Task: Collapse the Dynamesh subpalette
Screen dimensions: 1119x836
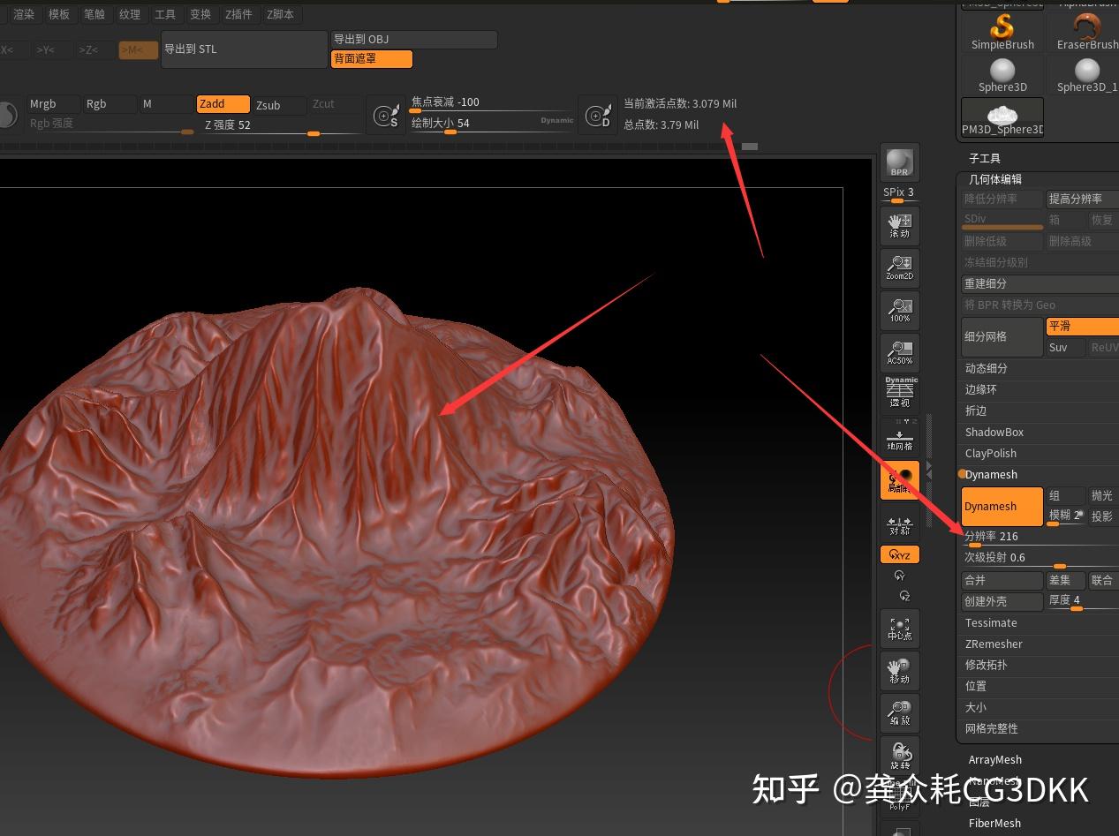Action: (990, 474)
